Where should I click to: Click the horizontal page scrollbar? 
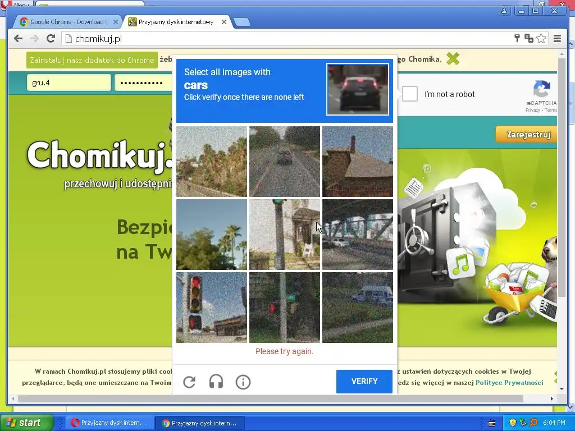(x=270, y=398)
